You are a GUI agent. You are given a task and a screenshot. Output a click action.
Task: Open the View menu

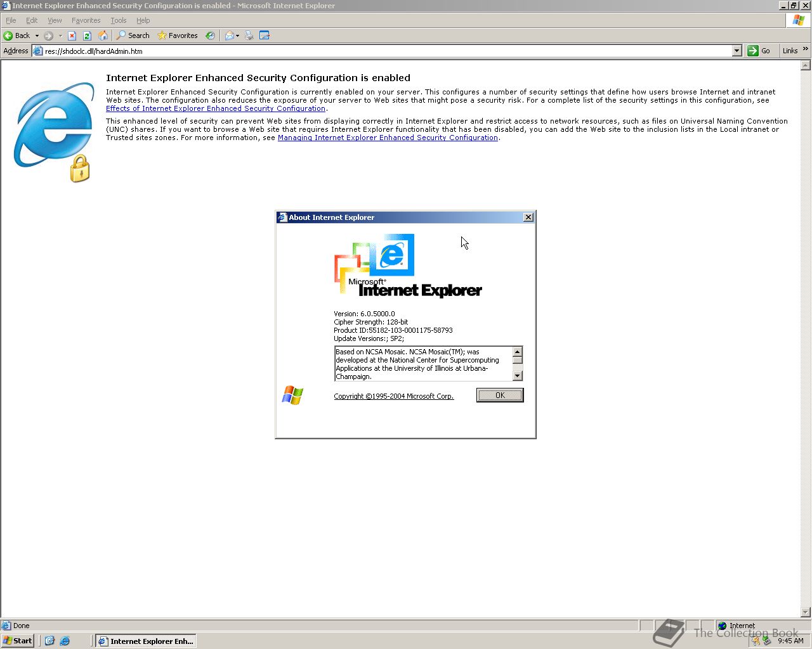tap(55, 20)
